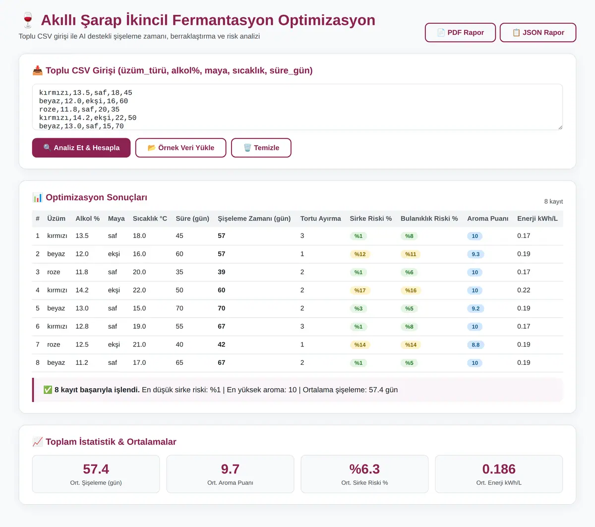Click the Enerji kWh/L column header
595x527 pixels.
pos(537,219)
